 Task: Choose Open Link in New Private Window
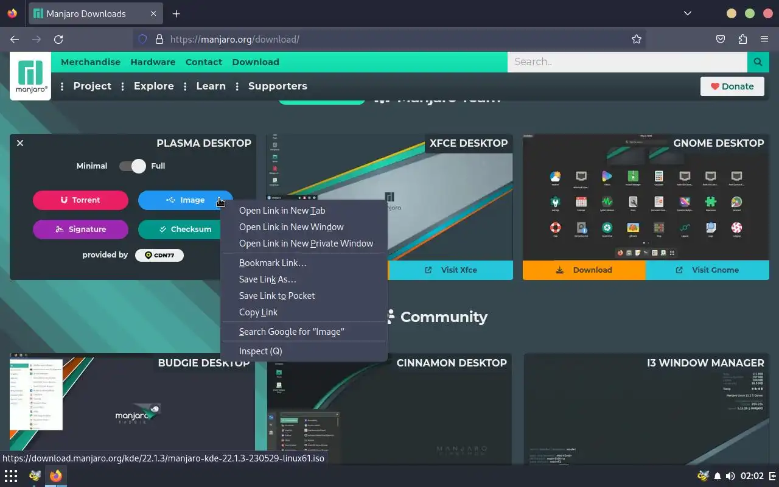[304, 243]
